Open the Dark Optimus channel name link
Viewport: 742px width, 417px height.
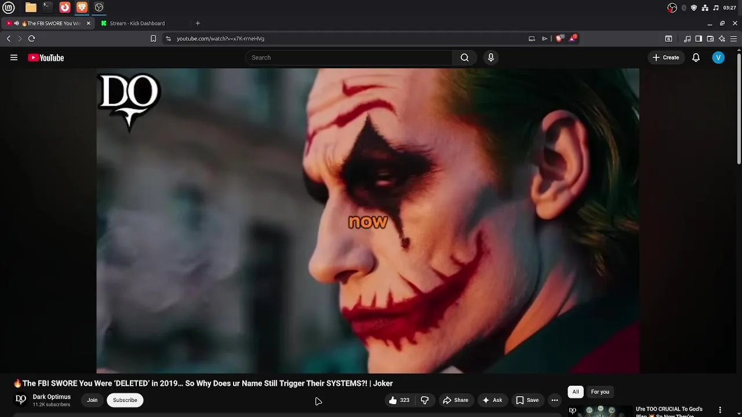coord(52,397)
